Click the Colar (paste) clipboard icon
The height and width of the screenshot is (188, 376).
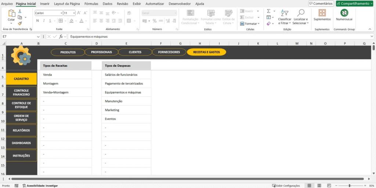11,15
